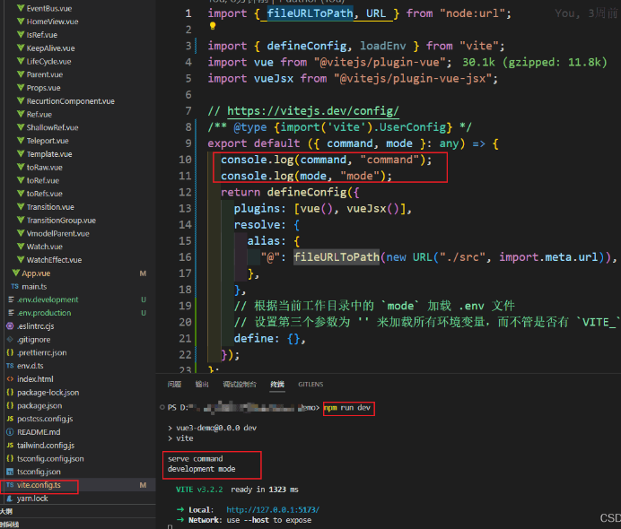621x529 pixels.
Task: Open HomeView.vue file
Action: point(52,22)
